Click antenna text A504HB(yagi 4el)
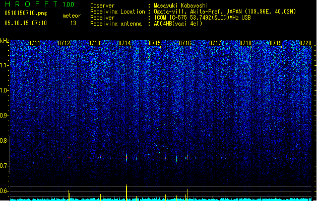The image size is (317, 201). coord(178,24)
